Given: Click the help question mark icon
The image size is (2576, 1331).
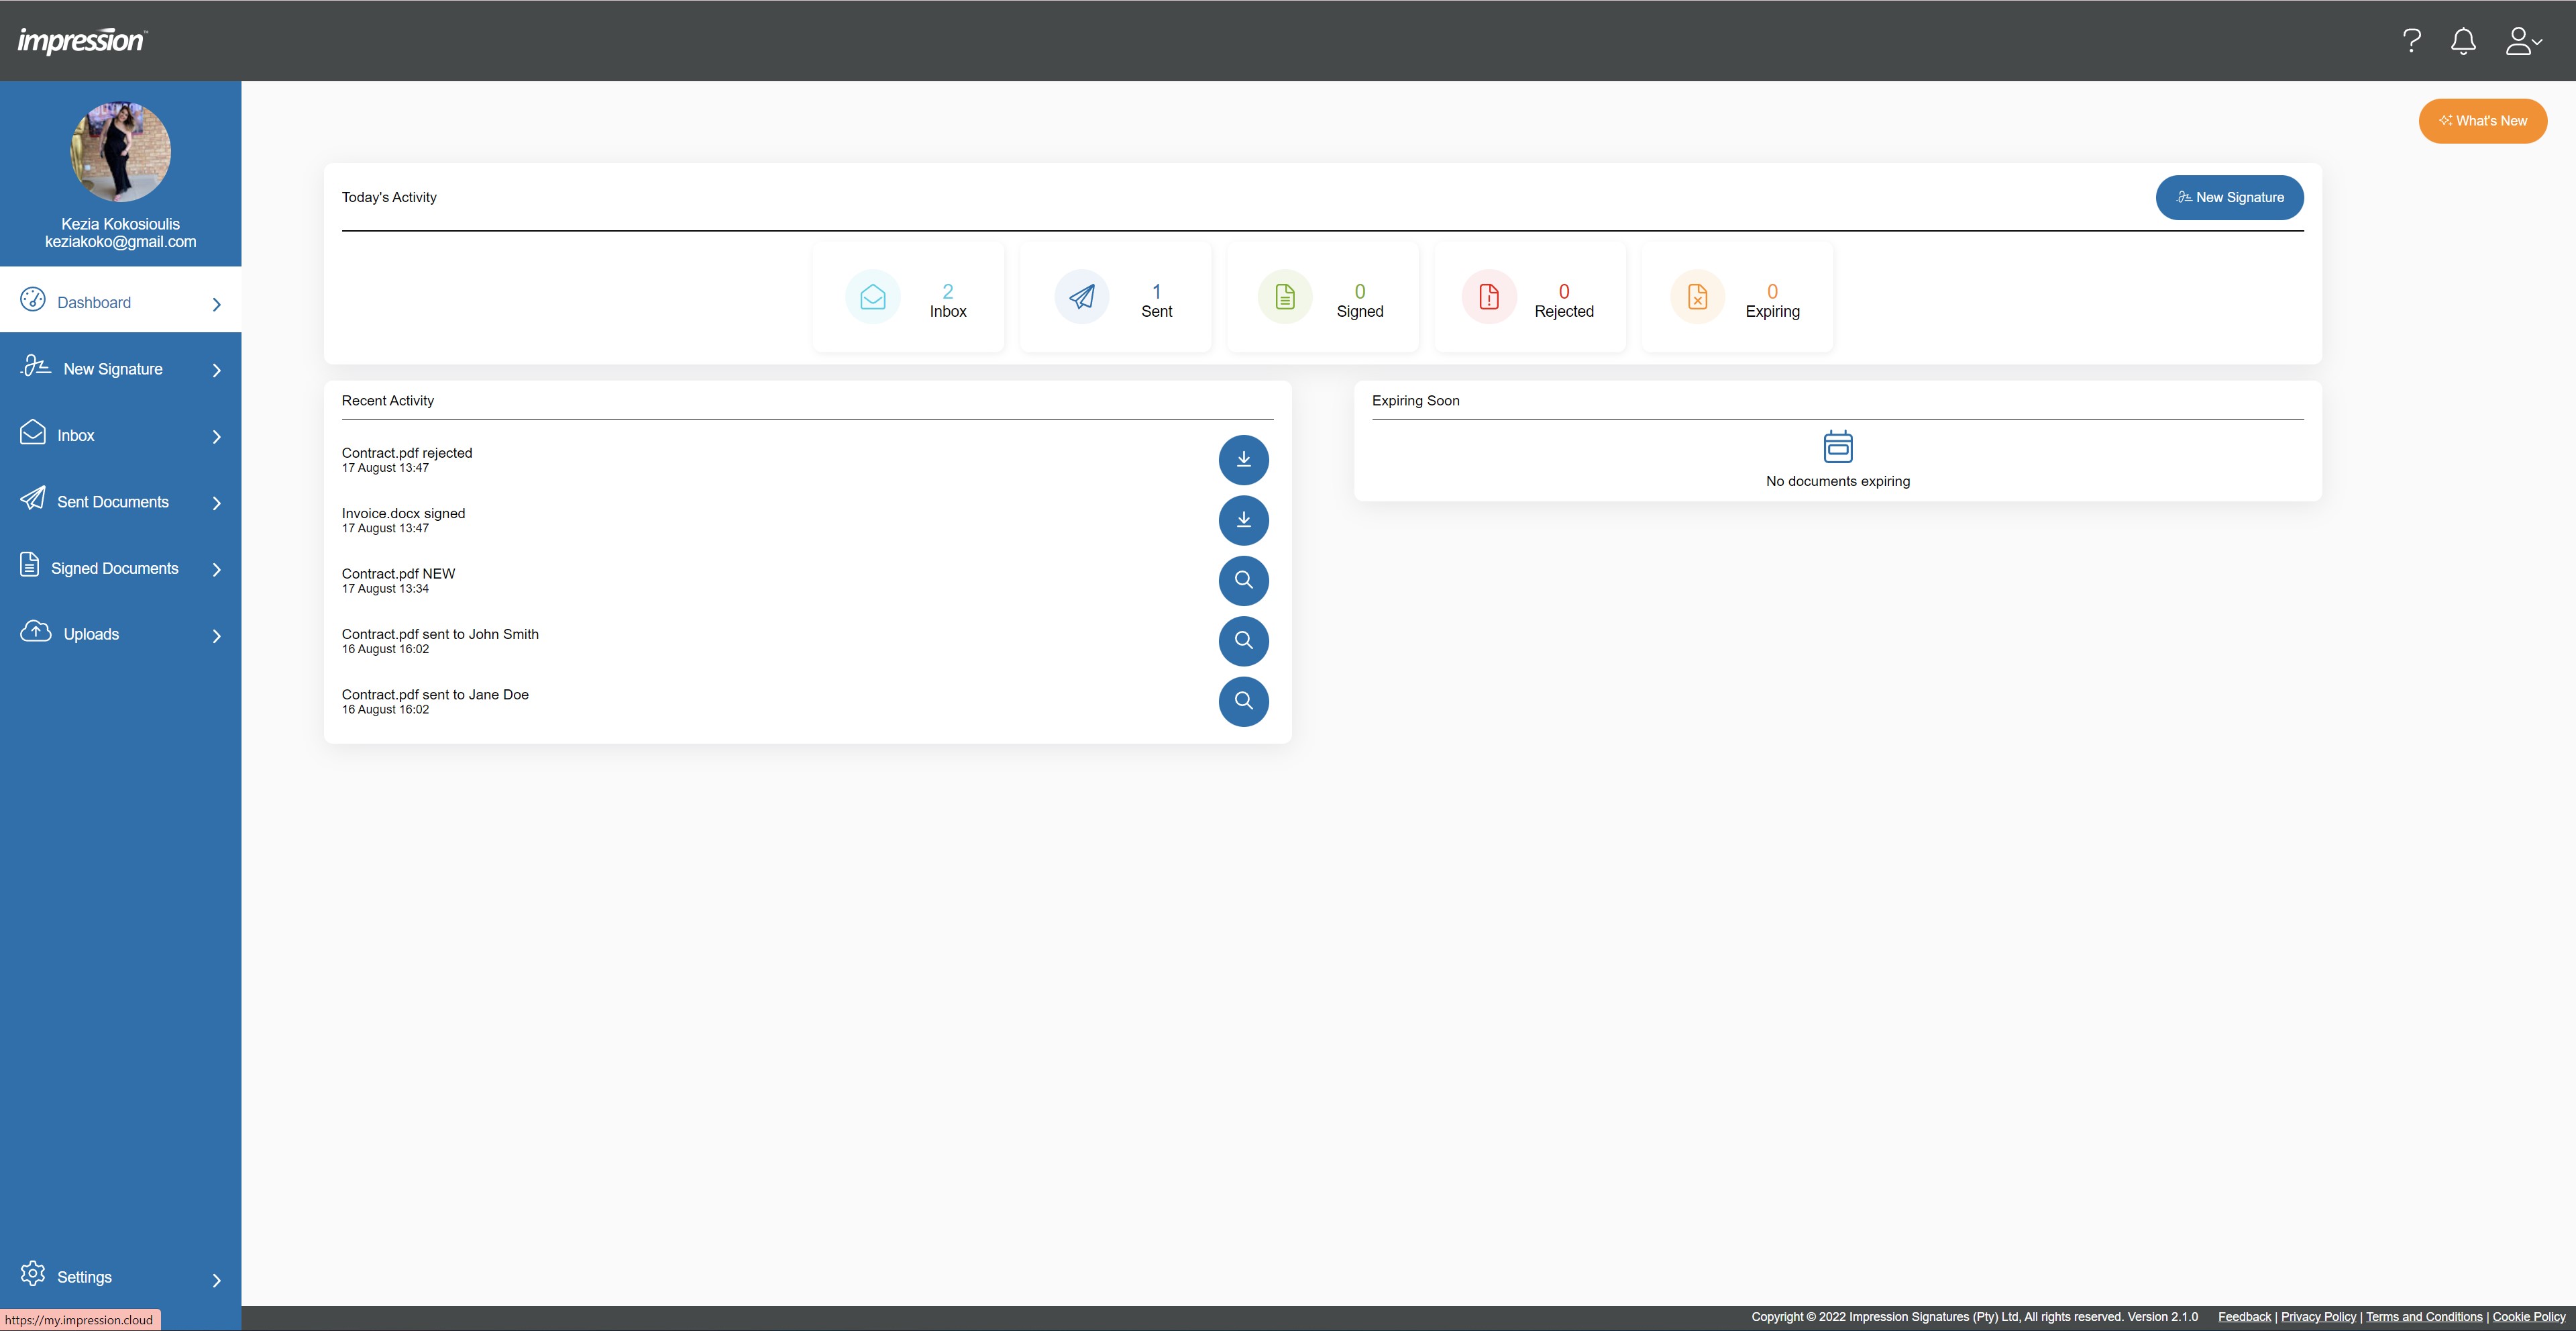Looking at the screenshot, I should [x=2411, y=41].
